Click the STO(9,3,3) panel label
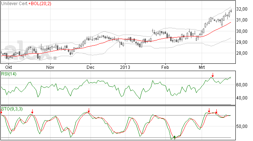The width and height of the screenshot is (253, 141). coord(12,109)
